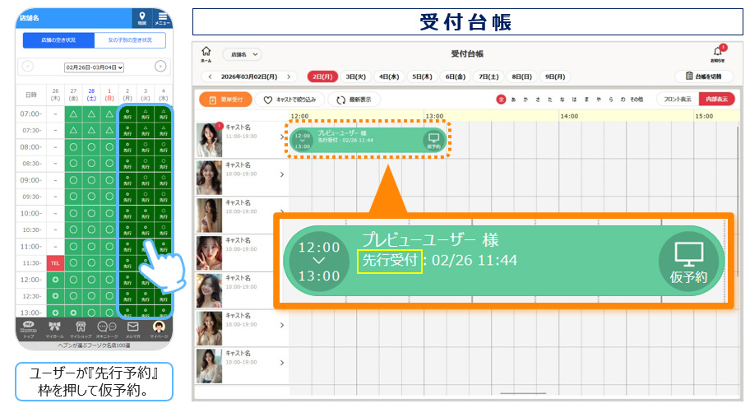Viewport: 750px width, 408px height.
Task: Open the お知らせ notification bell
Action: [x=717, y=53]
